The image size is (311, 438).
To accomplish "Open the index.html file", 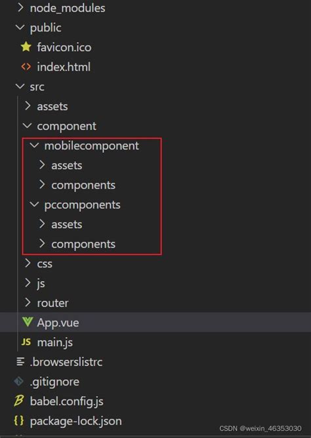I will click(x=64, y=67).
